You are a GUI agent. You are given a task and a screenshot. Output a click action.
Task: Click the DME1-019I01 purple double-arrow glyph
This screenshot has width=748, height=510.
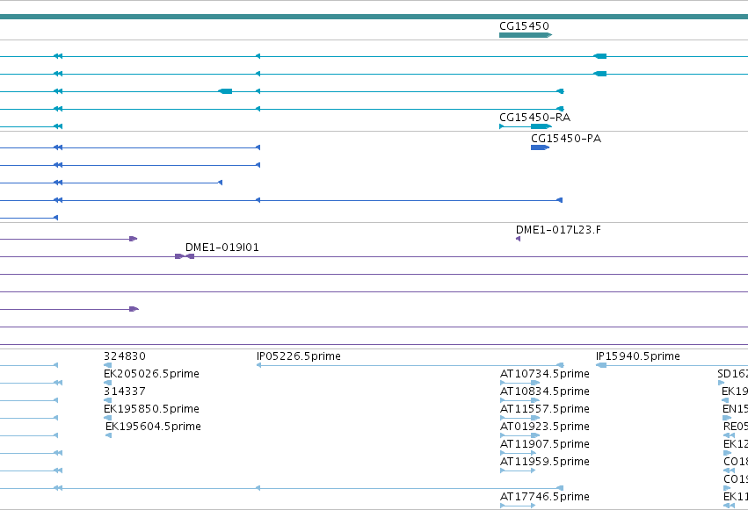tap(185, 256)
